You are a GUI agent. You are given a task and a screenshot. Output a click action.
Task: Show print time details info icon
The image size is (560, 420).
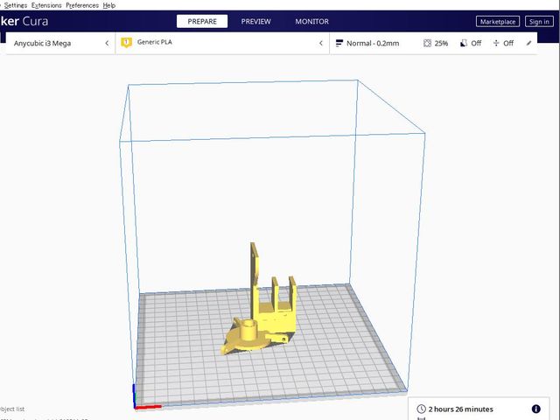[535, 409]
